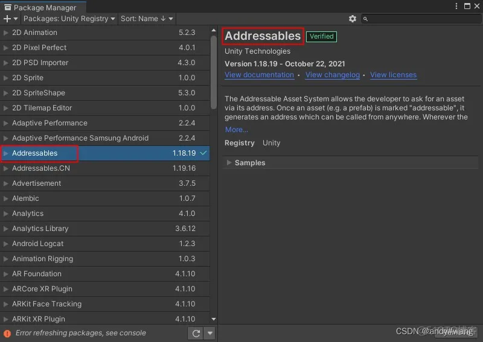Open the Packages: Unity Registry dropdown

(69, 19)
